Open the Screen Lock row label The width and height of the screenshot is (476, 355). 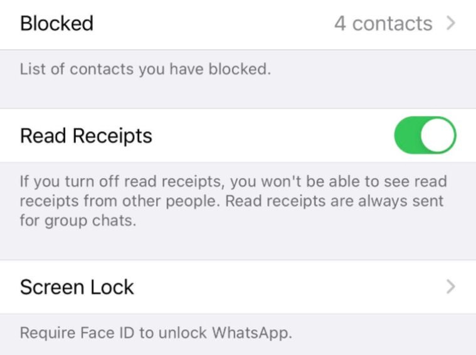coord(77,287)
